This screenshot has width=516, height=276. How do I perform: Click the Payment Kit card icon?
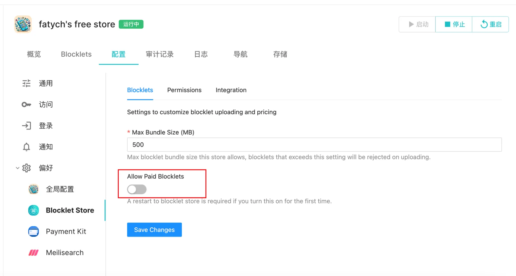[34, 232]
